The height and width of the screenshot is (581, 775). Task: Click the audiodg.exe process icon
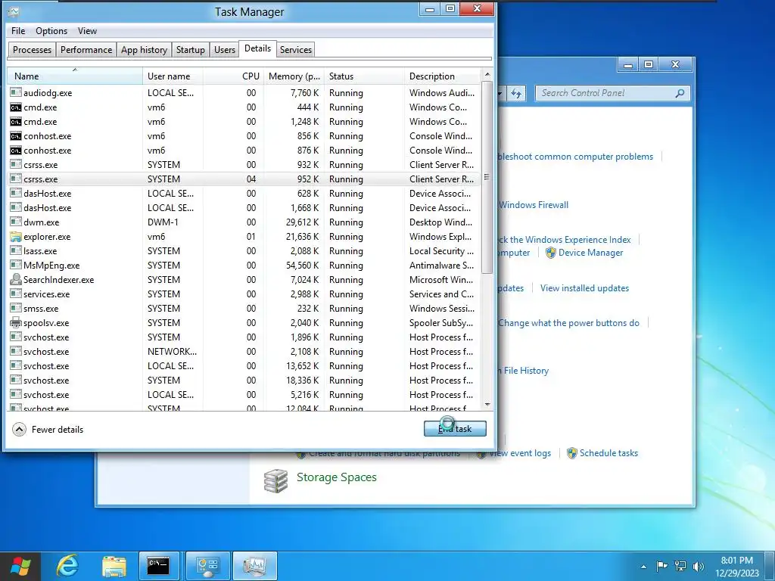[x=16, y=92]
